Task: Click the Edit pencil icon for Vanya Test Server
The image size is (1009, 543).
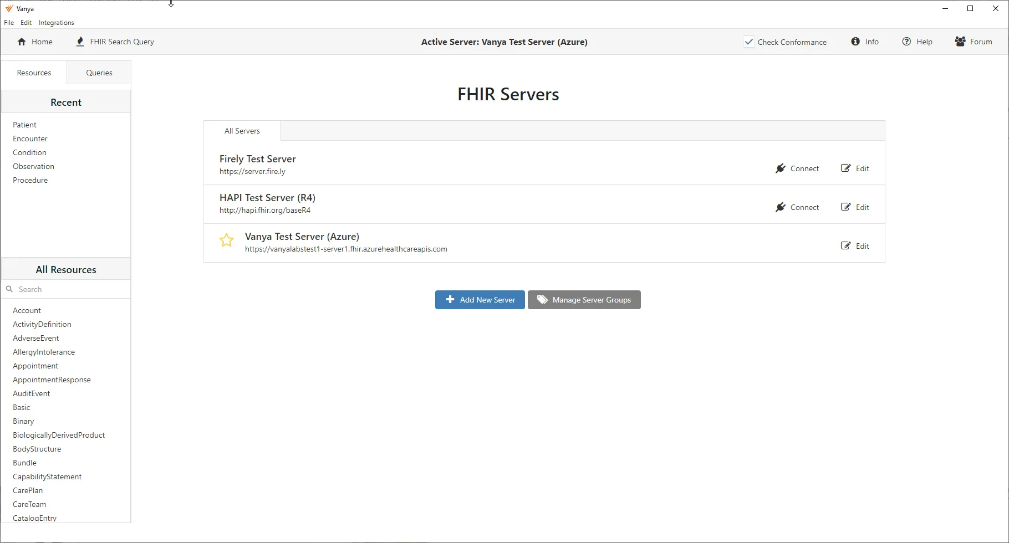Action: 845,245
